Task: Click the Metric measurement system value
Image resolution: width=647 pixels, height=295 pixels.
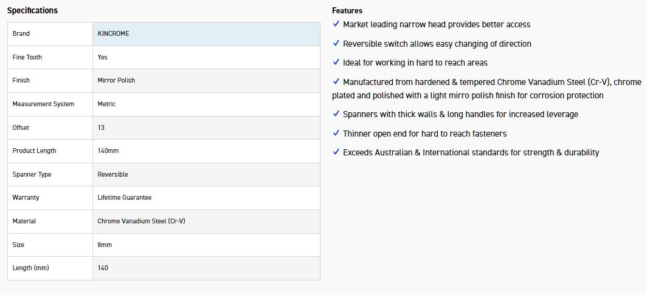Action: [106, 104]
